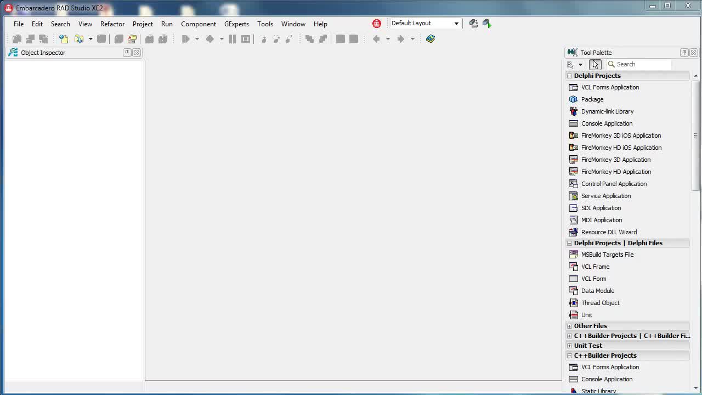The image size is (702, 395).
Task: Click the Save Desktop icon beside layout combo
Action: pos(474,23)
